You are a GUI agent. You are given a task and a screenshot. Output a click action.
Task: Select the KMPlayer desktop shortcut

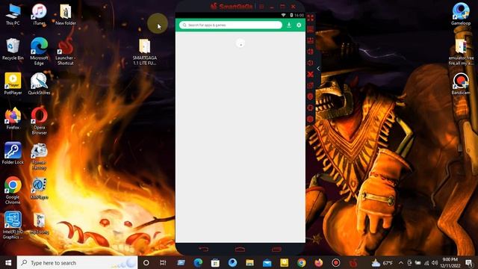(x=39, y=188)
